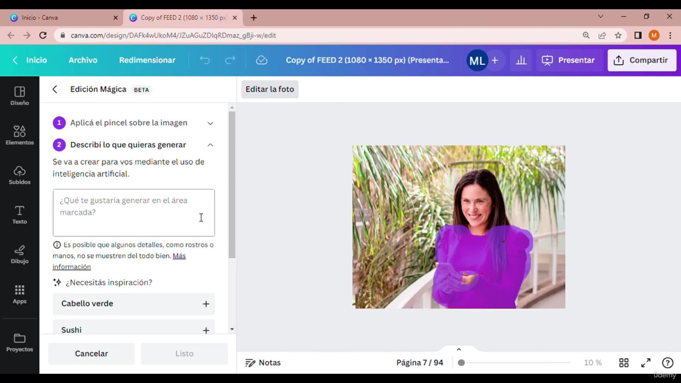The image size is (681, 383).
Task: Open the Redimensionar menu
Action: 147,60
